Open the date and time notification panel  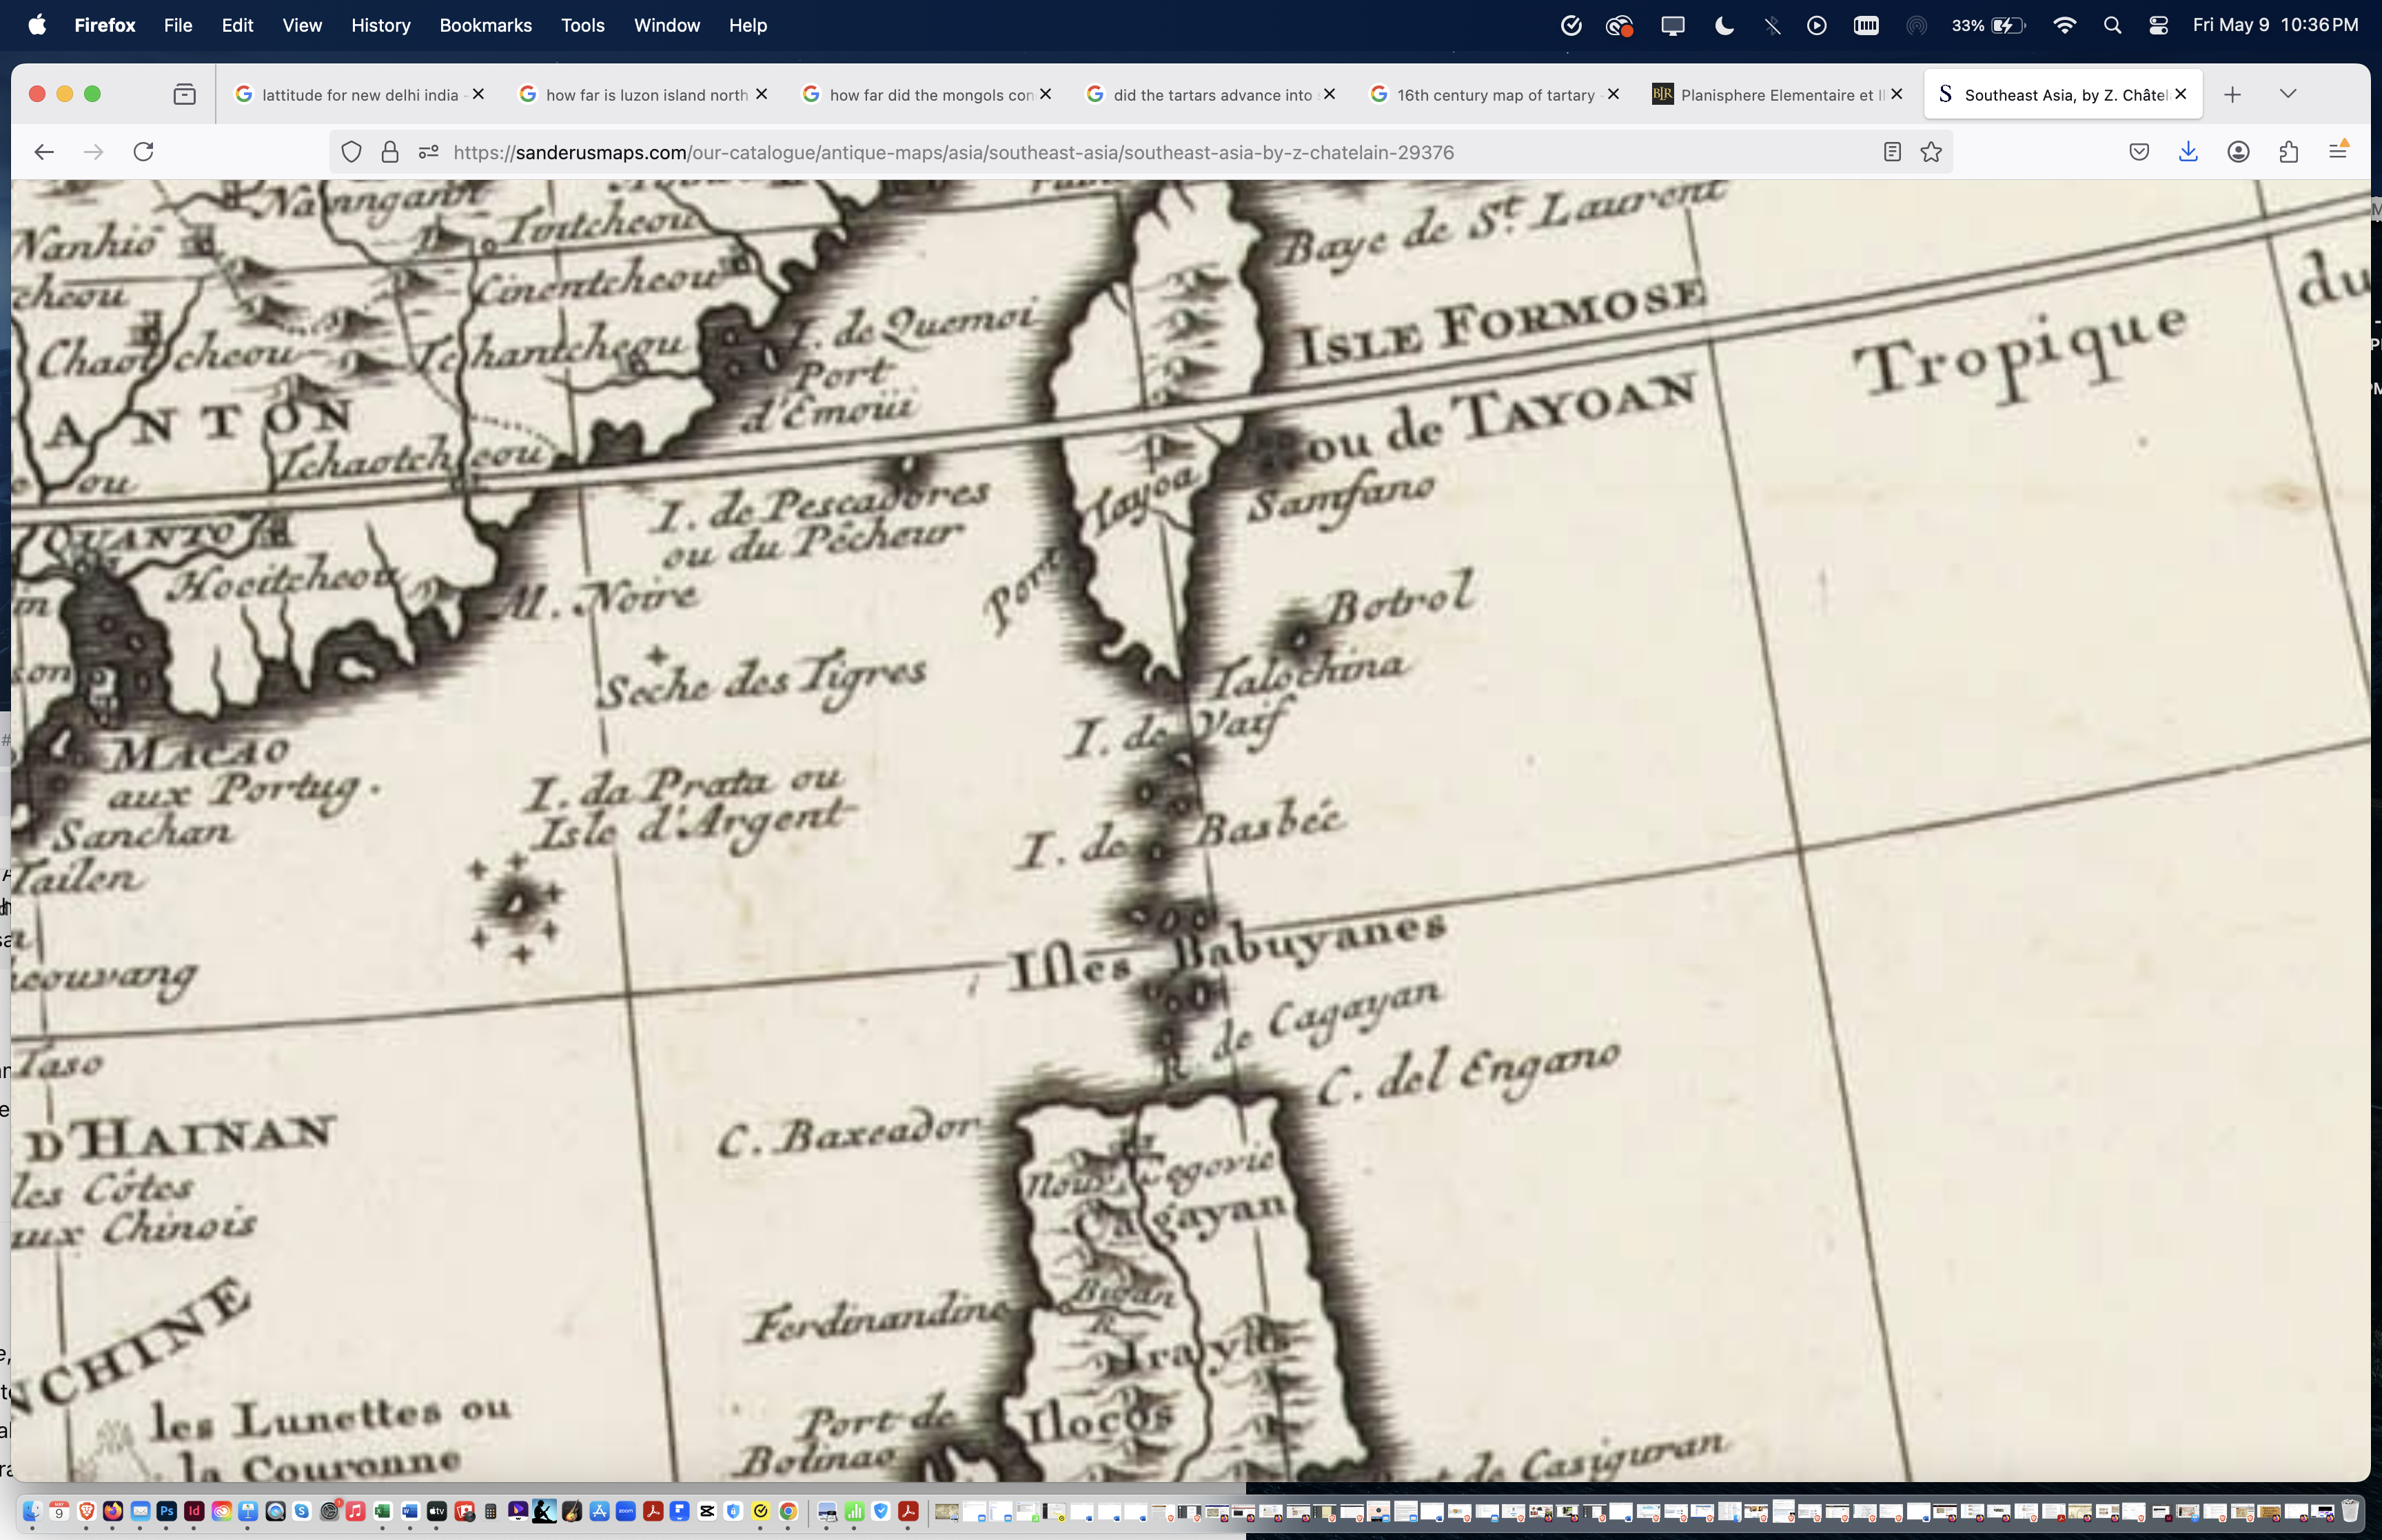[2275, 25]
